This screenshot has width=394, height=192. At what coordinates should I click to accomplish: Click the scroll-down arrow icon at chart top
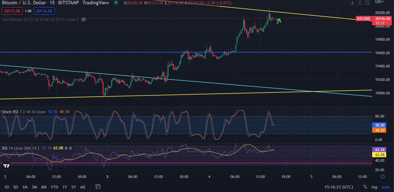(353, 3)
